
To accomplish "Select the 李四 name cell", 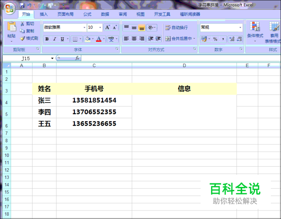I will (x=44, y=112).
